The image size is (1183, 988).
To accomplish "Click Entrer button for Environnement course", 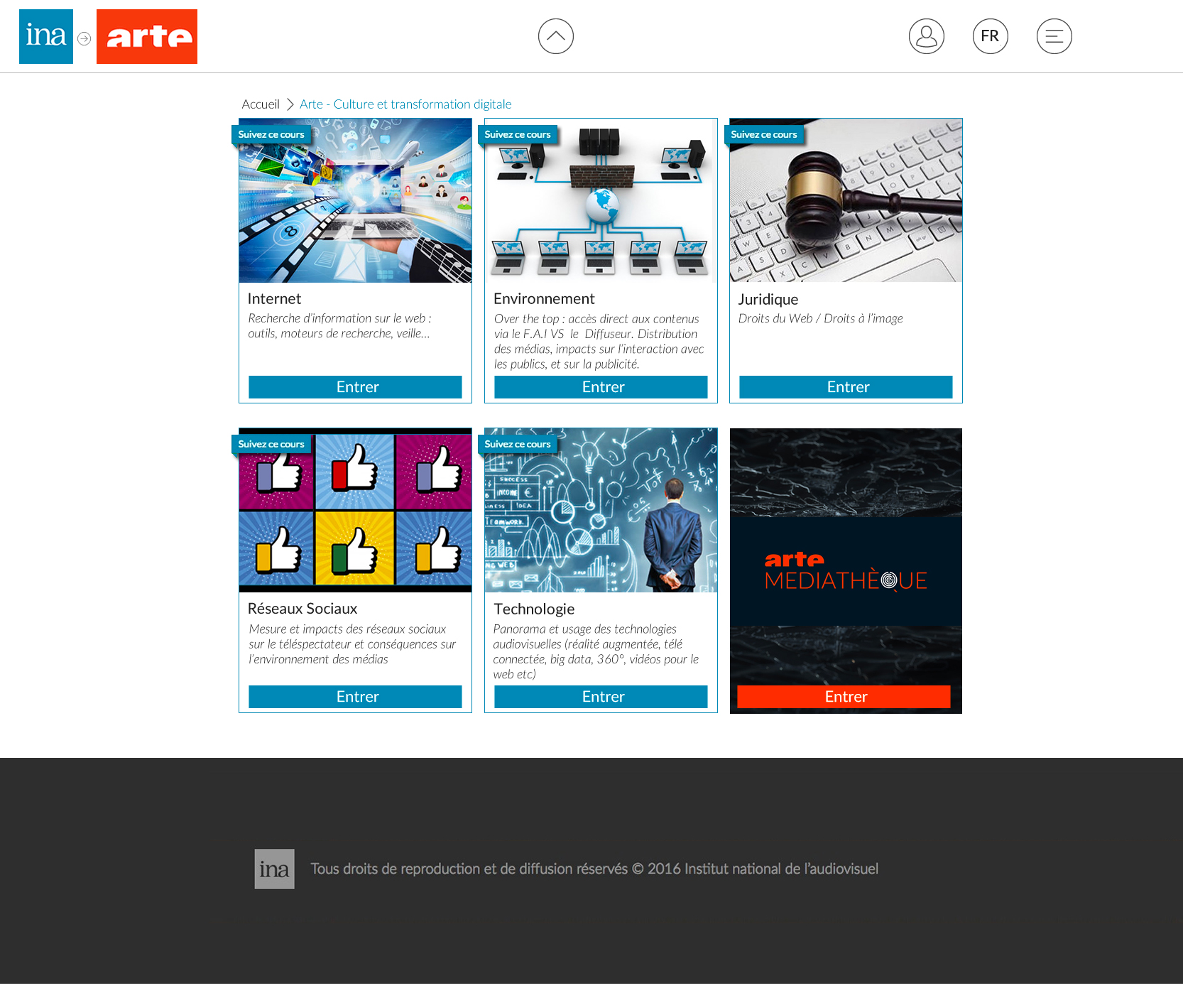I will point(601,387).
